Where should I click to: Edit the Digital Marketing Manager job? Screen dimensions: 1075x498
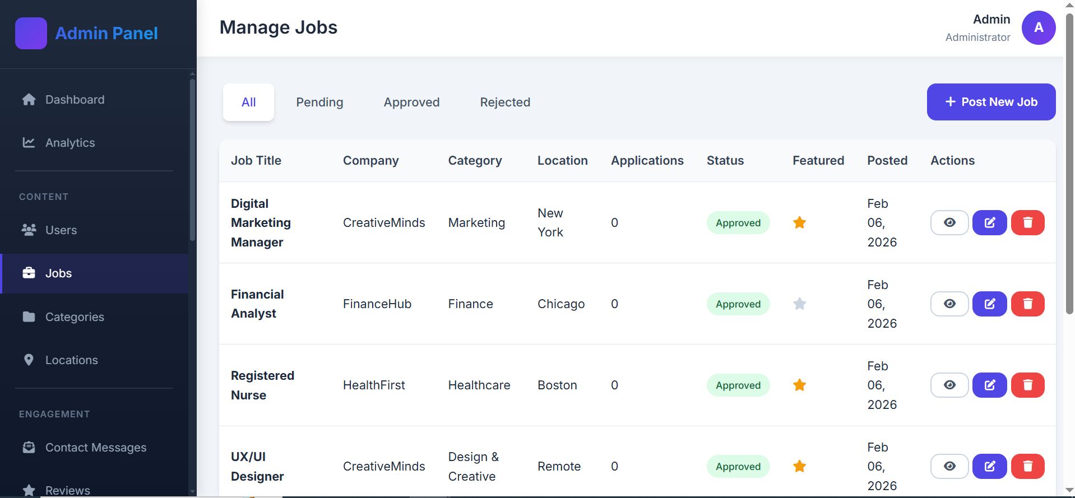click(989, 222)
